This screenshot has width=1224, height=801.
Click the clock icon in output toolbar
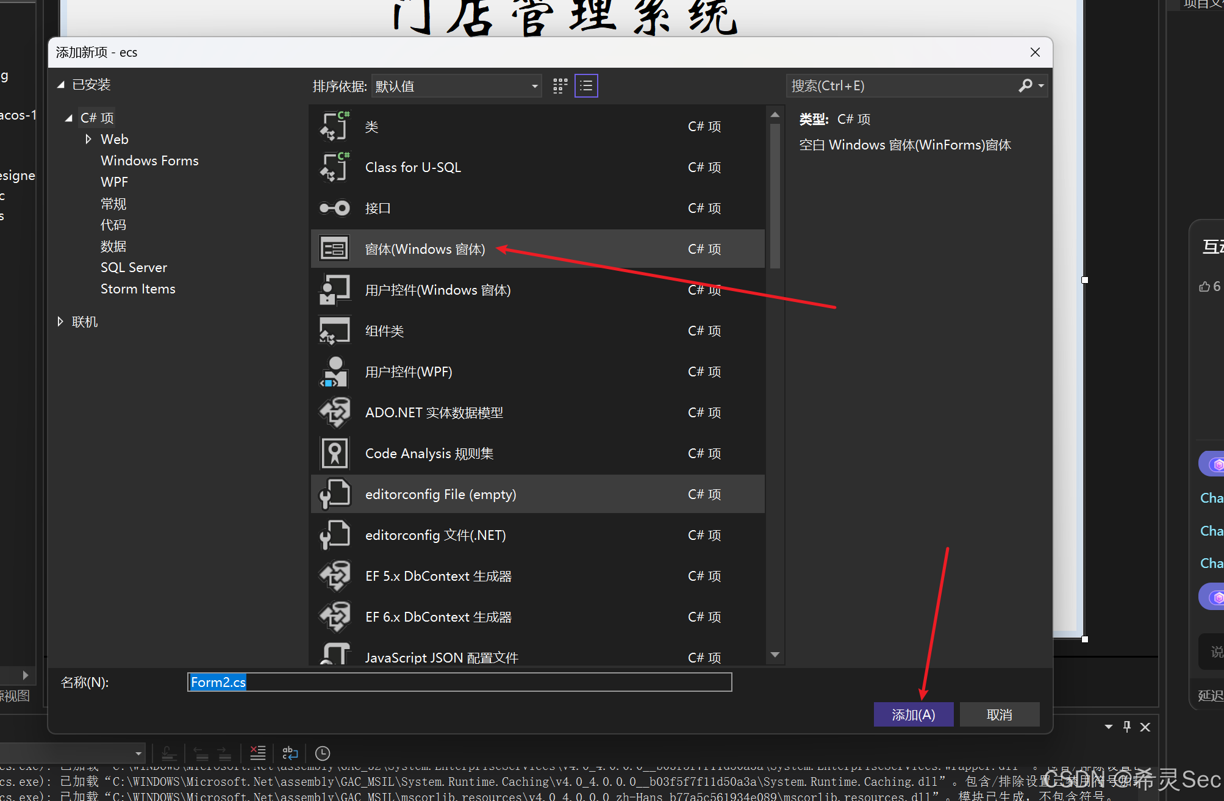tap(323, 753)
